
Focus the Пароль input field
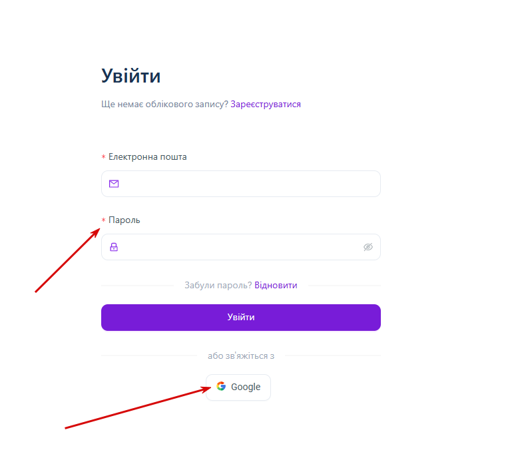(241, 247)
